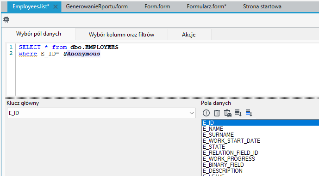Click the black list-with-arrow icon

238,113
